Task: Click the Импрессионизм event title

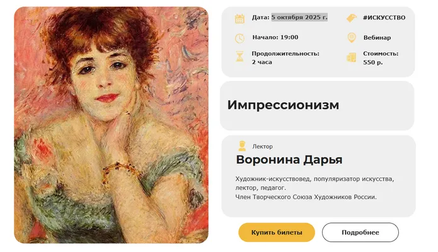Action: (283, 105)
